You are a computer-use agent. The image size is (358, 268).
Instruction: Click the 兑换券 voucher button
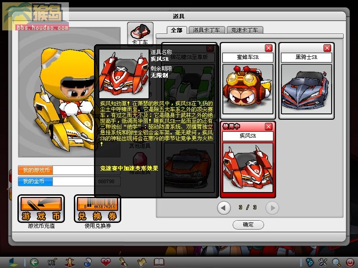(x=98, y=209)
